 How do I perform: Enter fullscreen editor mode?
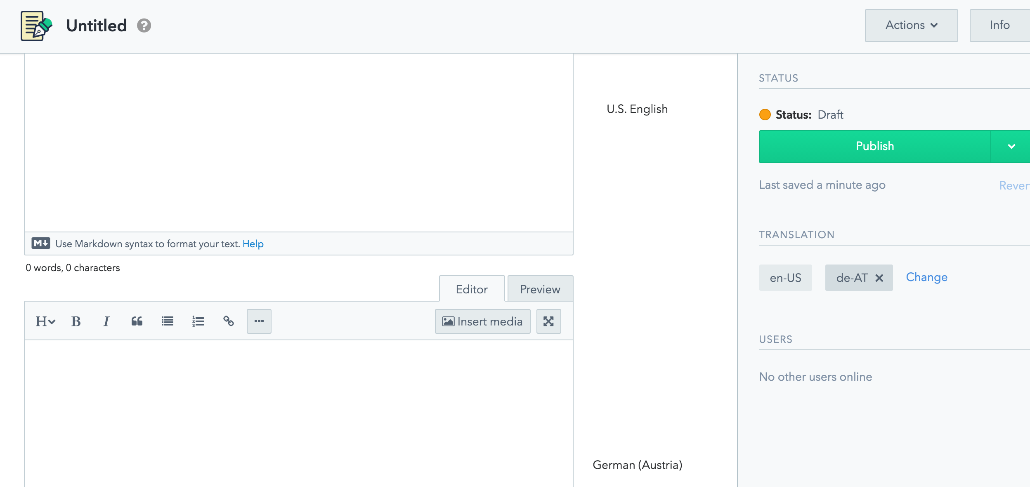point(548,321)
